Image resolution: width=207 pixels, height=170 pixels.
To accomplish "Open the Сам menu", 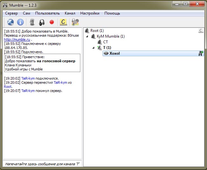I will point(26,13).
